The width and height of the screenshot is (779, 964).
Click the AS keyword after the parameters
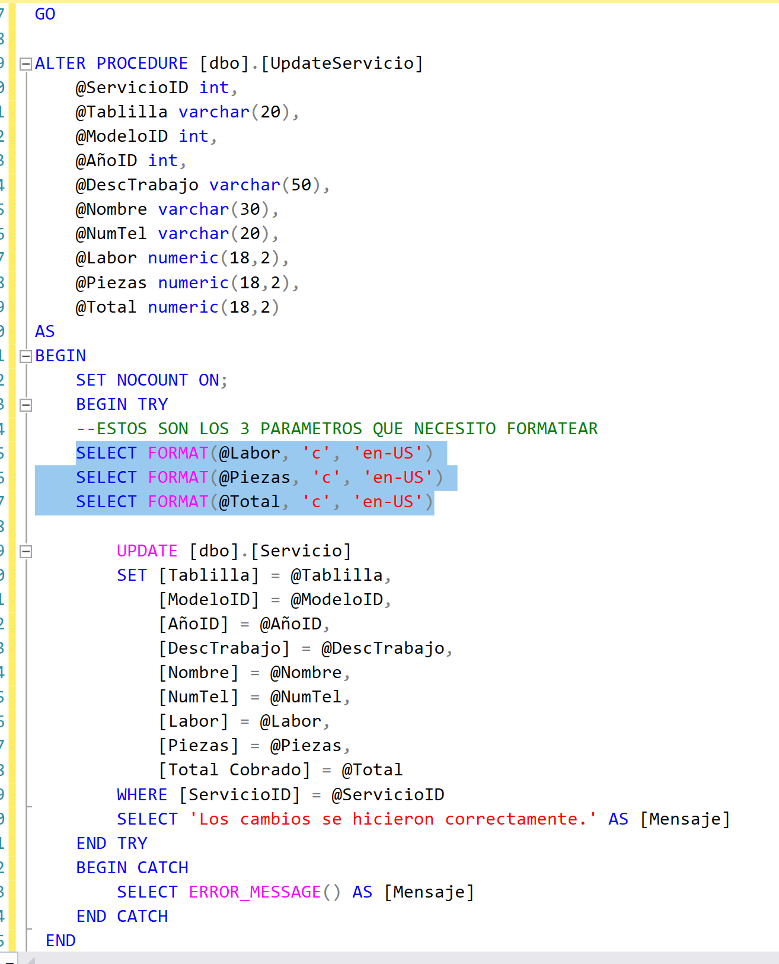(x=45, y=332)
